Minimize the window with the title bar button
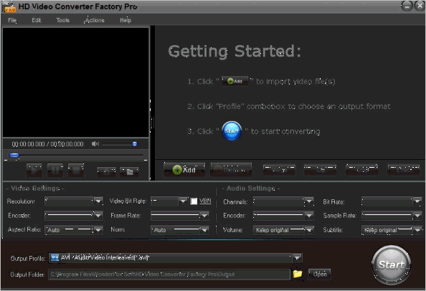 (x=407, y=6)
